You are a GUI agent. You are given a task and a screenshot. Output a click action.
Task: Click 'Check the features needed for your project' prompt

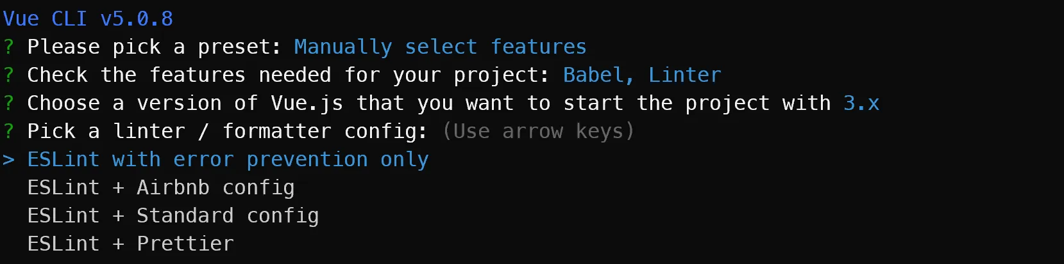click(289, 75)
